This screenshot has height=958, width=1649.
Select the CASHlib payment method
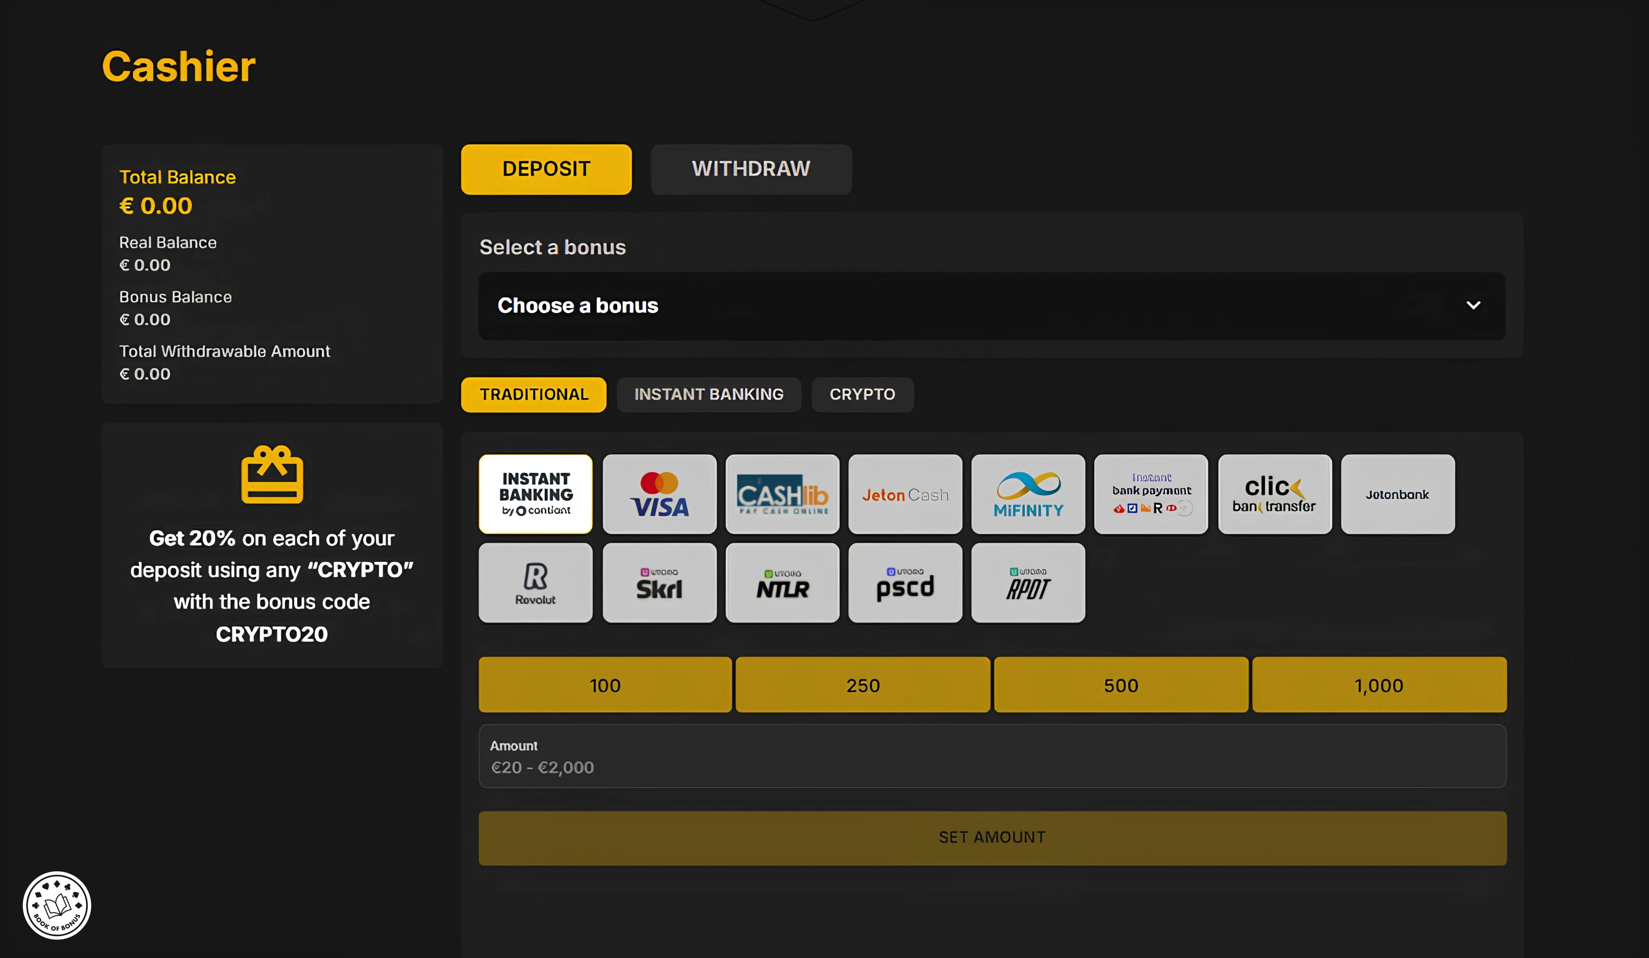(782, 494)
